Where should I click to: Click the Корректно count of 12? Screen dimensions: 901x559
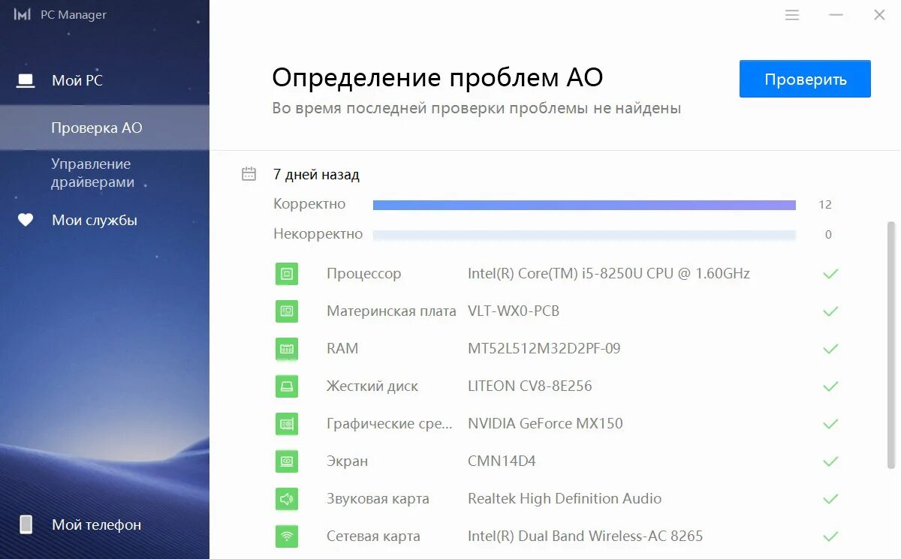[825, 205]
